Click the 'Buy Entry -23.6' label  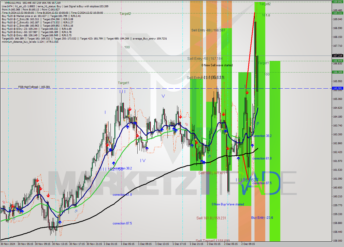coord(262,217)
